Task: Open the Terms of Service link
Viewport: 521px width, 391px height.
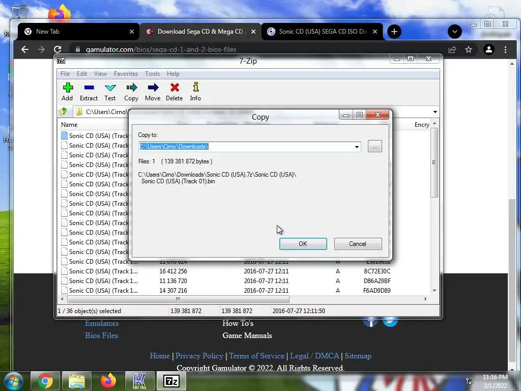Action: point(256,356)
